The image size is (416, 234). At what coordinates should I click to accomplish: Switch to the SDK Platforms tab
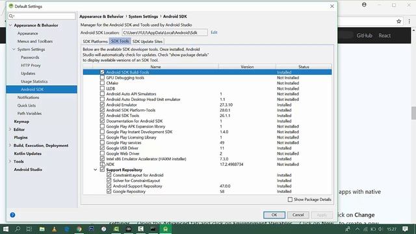tap(95, 42)
